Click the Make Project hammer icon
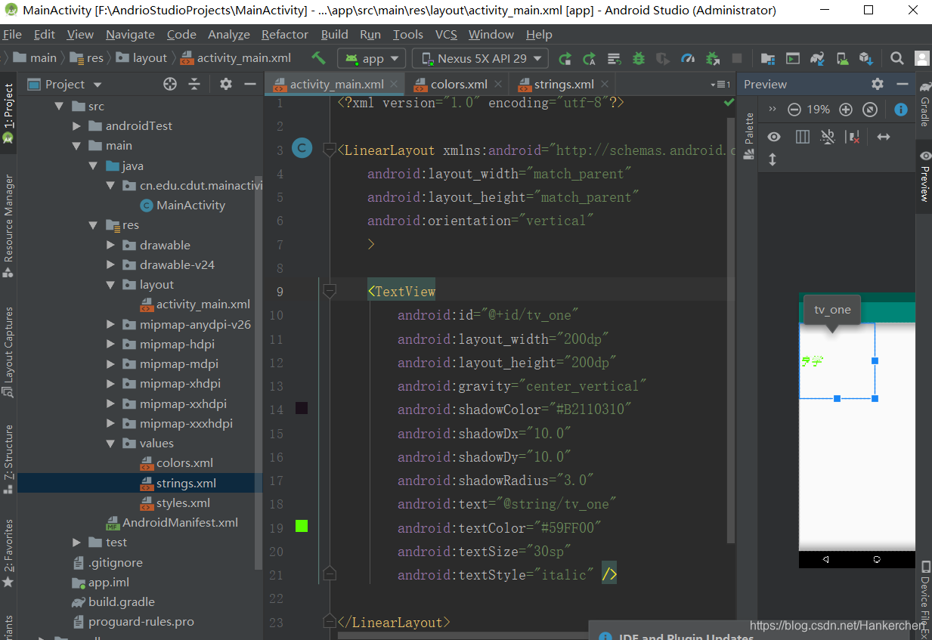 coord(318,58)
